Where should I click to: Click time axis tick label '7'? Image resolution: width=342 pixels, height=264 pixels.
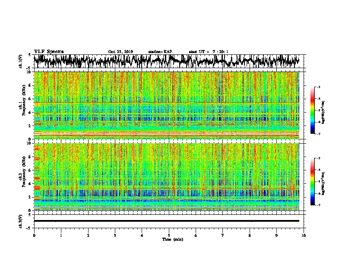tap(223, 236)
